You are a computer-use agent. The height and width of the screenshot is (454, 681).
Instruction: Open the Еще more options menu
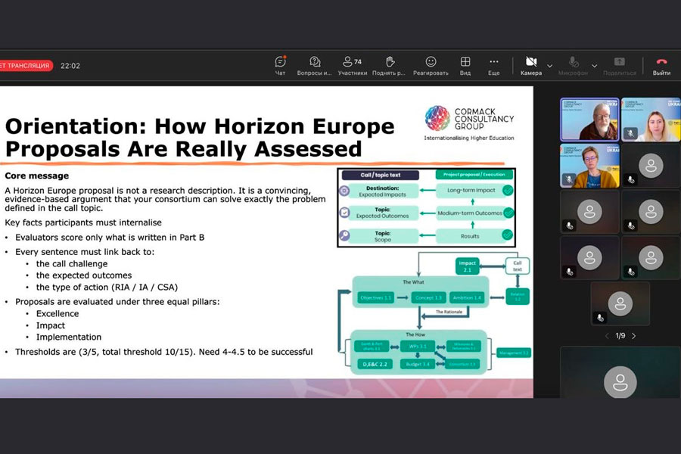[x=493, y=65]
